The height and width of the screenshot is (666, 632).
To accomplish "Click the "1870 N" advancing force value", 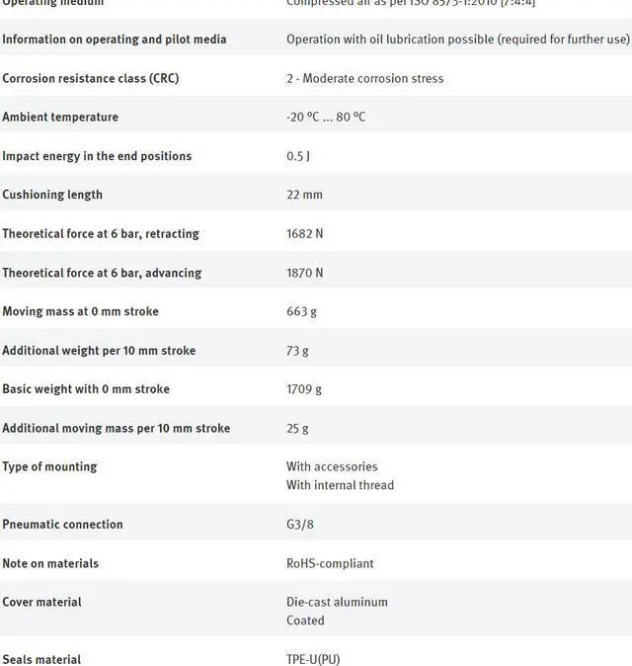I will coord(304,273).
